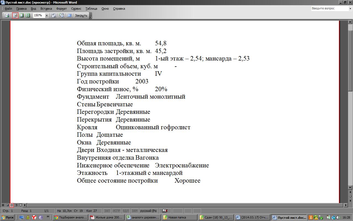Switch to Normal view icon at the bottom left

click(3, 205)
